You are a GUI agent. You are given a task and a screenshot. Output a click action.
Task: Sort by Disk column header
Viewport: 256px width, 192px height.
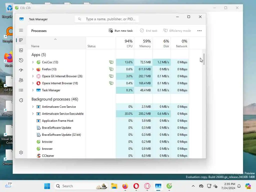[162, 43]
